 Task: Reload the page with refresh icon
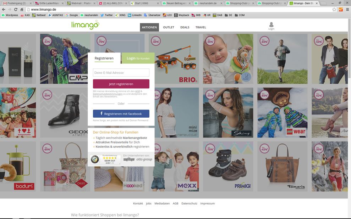point(16,9)
